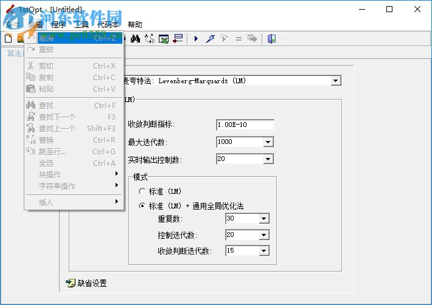The image size is (432, 305).
Task: Click the 模式 group label
Action: pos(140,177)
